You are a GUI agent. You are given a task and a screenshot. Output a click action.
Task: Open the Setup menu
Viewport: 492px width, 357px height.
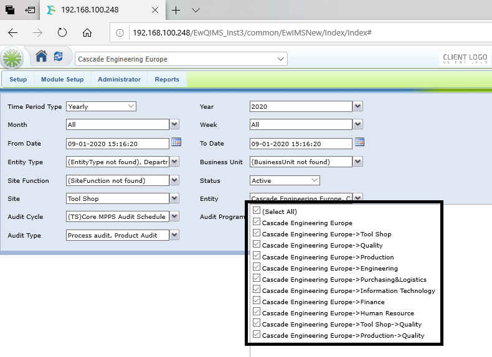coord(18,79)
